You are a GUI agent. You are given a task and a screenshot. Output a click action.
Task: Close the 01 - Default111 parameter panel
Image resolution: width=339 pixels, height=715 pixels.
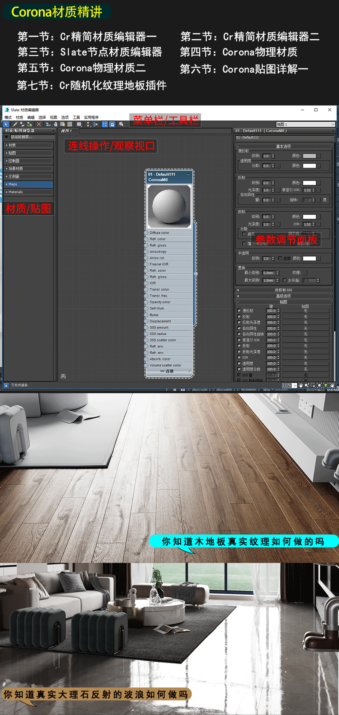333,131
